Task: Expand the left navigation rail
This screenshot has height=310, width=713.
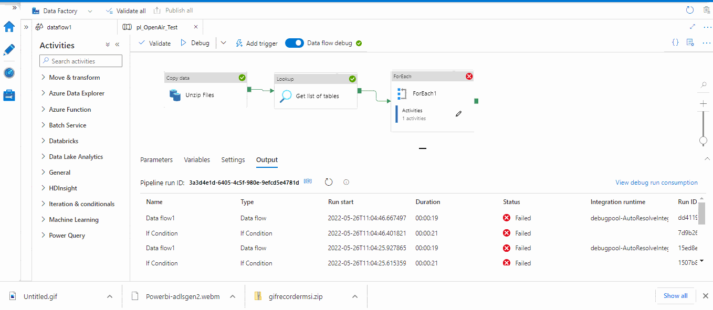Action: [15, 8]
